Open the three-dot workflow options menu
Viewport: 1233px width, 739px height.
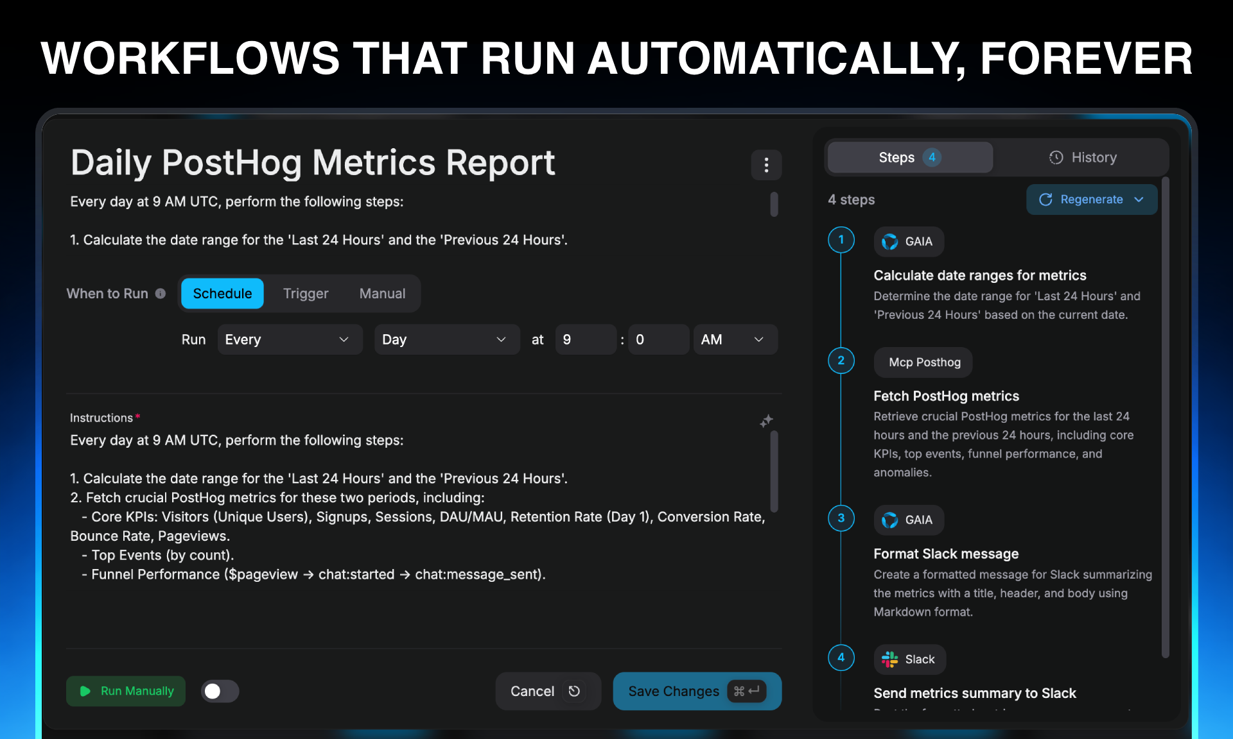click(x=766, y=166)
